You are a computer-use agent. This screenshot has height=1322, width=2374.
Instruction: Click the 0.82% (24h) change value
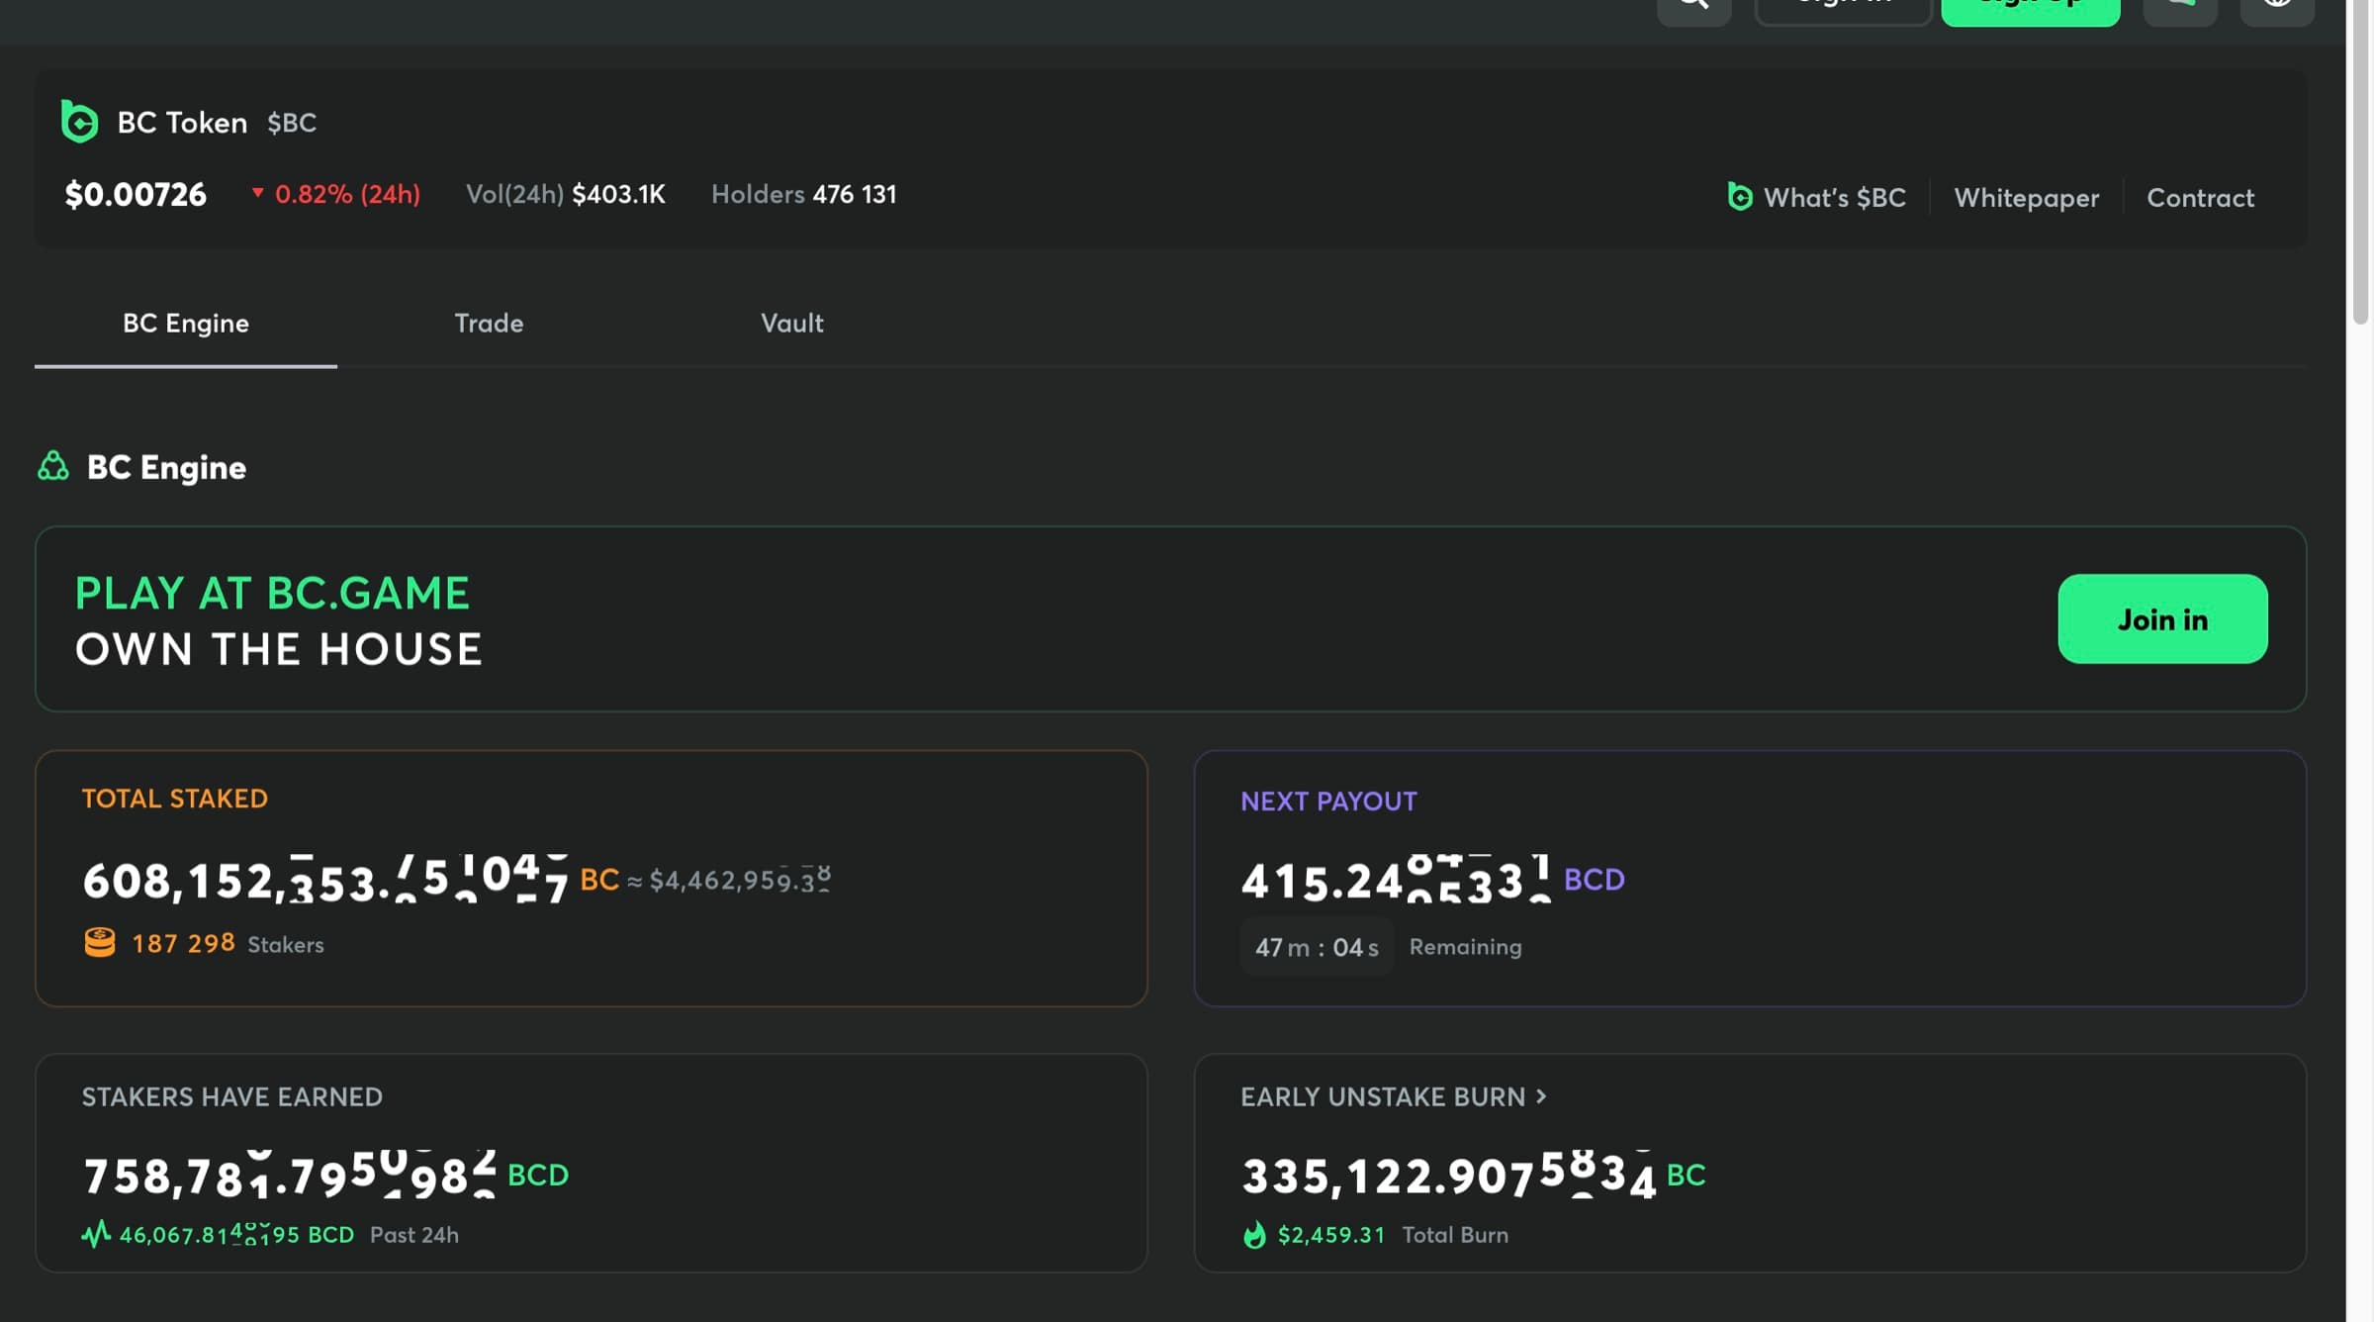(347, 194)
